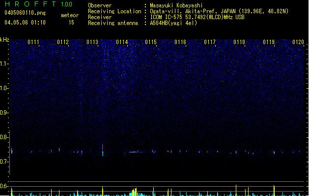Click the 'Observer' label
Screen dimensions: 309x196
[100, 5]
